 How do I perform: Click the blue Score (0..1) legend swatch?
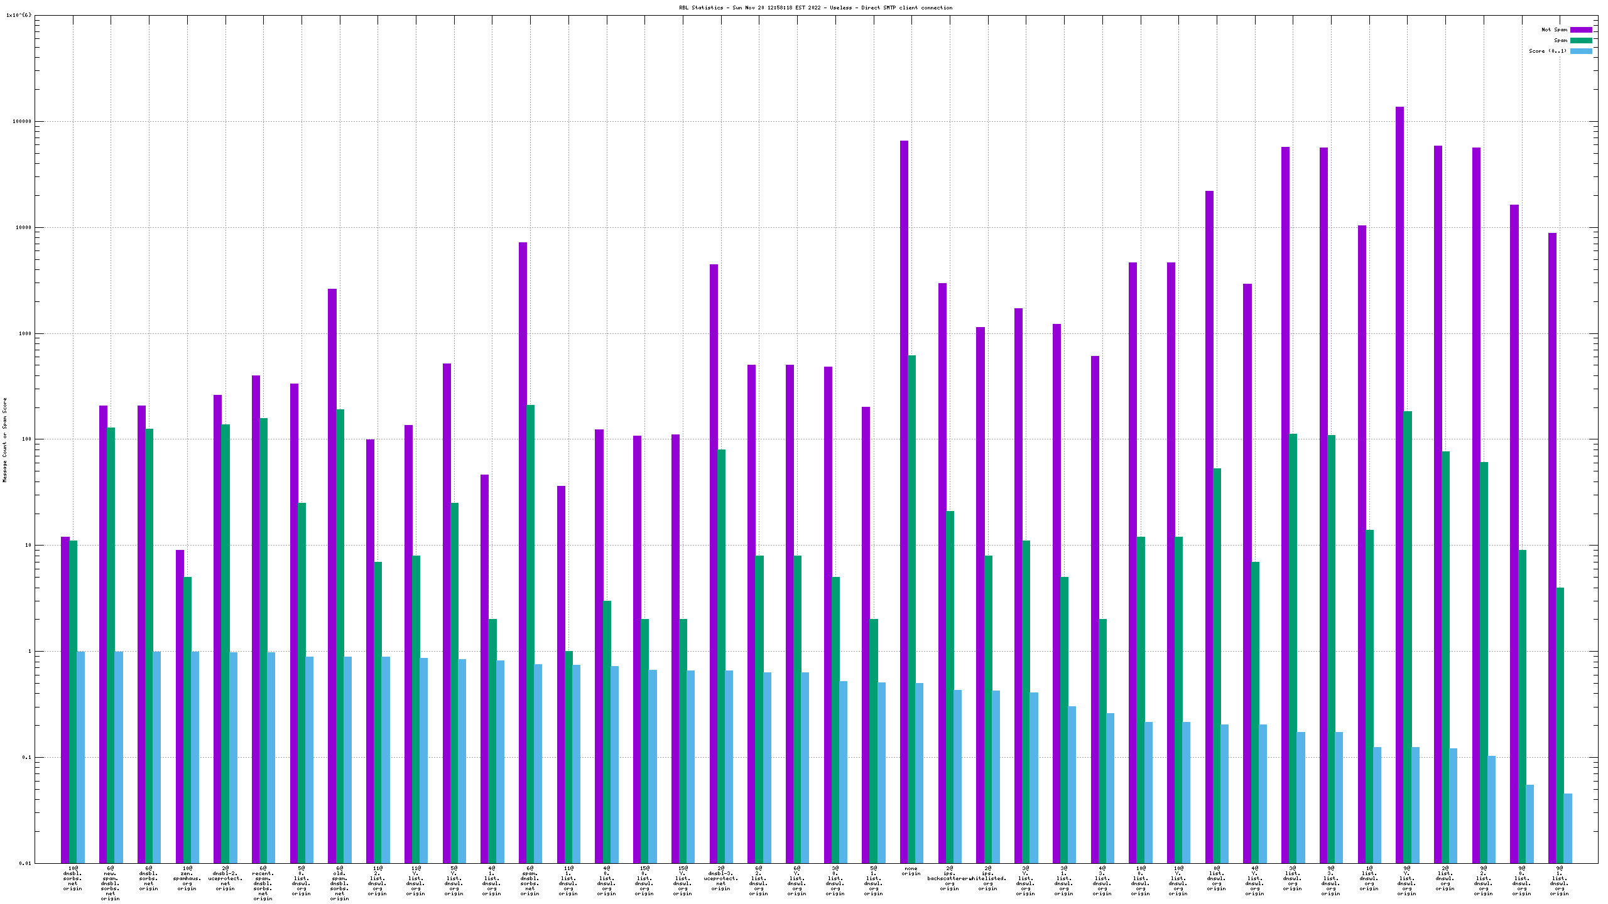[x=1580, y=51]
